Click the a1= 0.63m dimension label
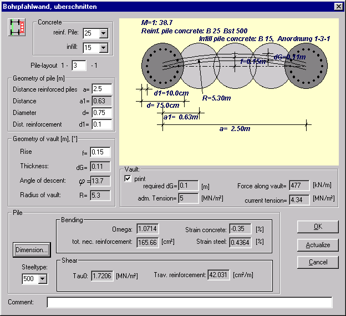The height and width of the screenshot is (316, 346). [181, 117]
